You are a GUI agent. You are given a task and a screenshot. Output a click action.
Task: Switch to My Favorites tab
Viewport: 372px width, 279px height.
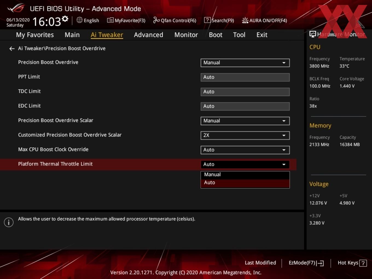35,35
